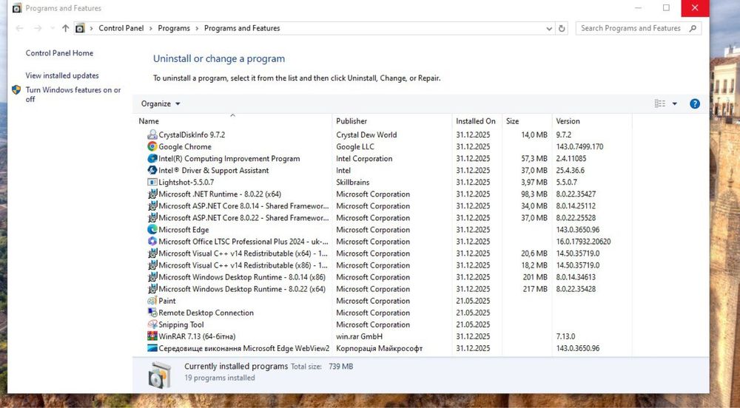The image size is (740, 408).
Task: Click the Microsoft Edge icon
Action: [x=152, y=229]
